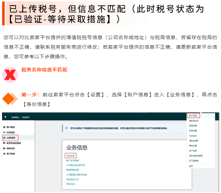Click the 【身份信息】 text in the step instruction
Screen dimensions: 221x193
(37, 104)
